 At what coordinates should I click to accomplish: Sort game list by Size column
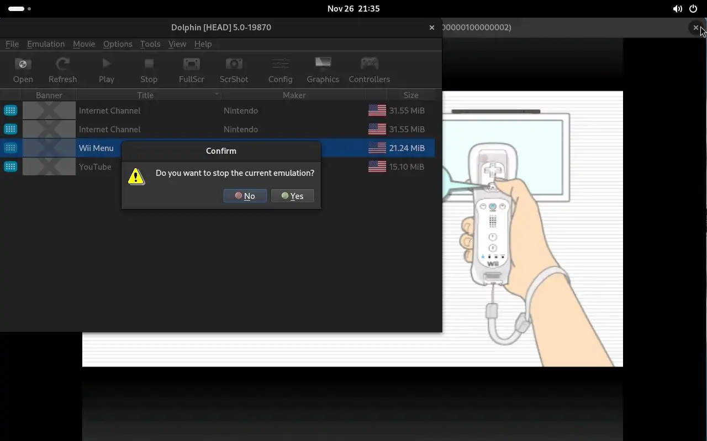point(410,95)
